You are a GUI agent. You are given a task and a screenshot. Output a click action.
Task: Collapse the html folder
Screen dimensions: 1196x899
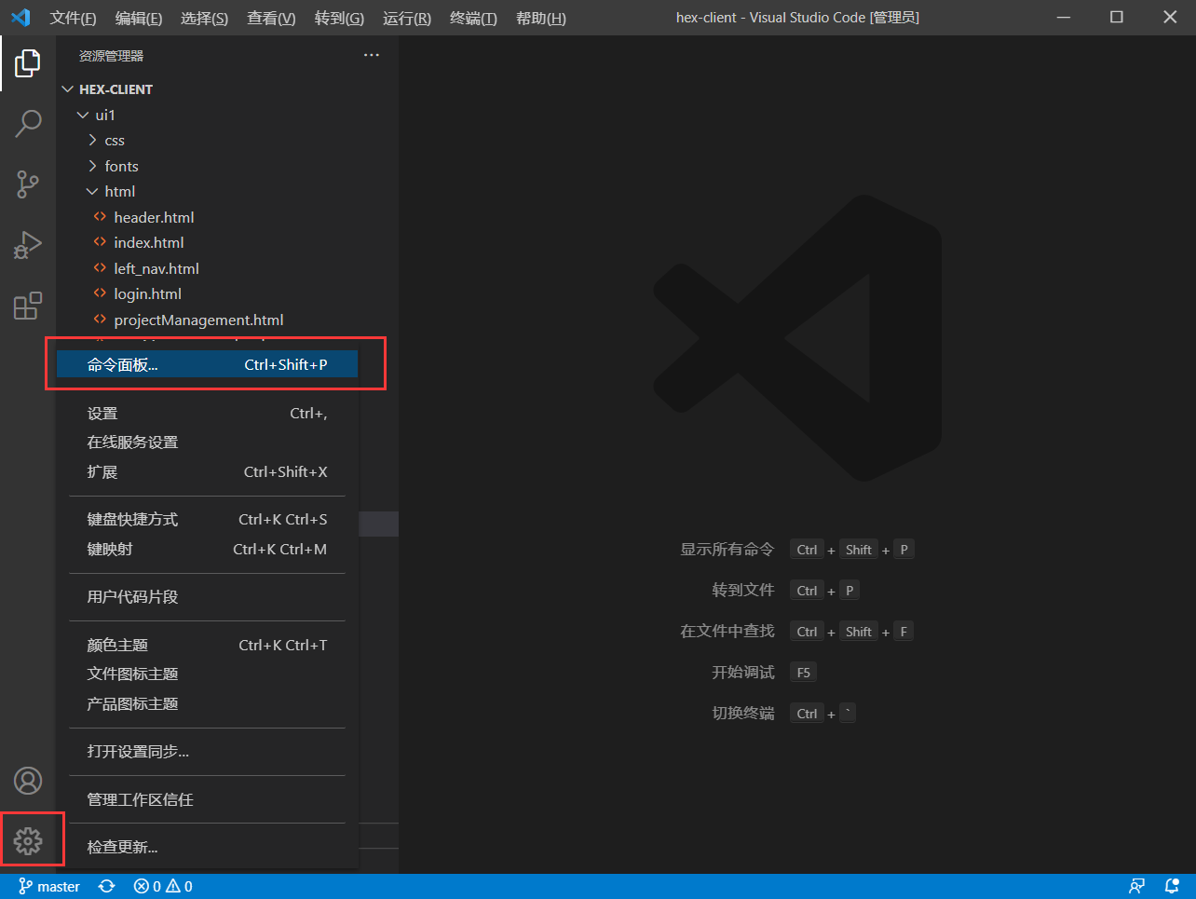pyautogui.click(x=119, y=191)
